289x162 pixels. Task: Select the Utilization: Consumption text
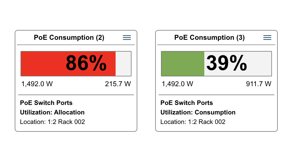(x=198, y=112)
